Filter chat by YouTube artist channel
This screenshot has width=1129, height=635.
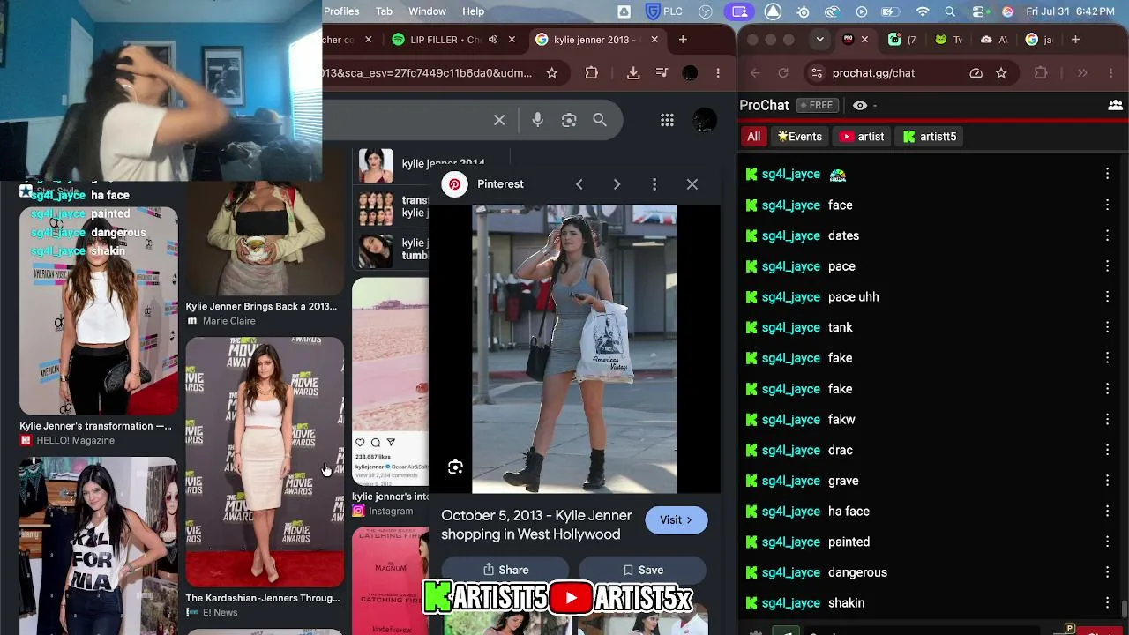point(862,137)
